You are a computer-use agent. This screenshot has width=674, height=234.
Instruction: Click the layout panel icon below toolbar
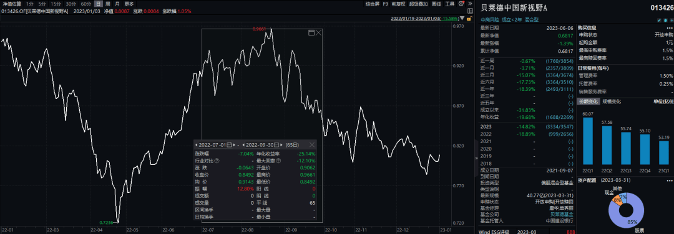471,11
